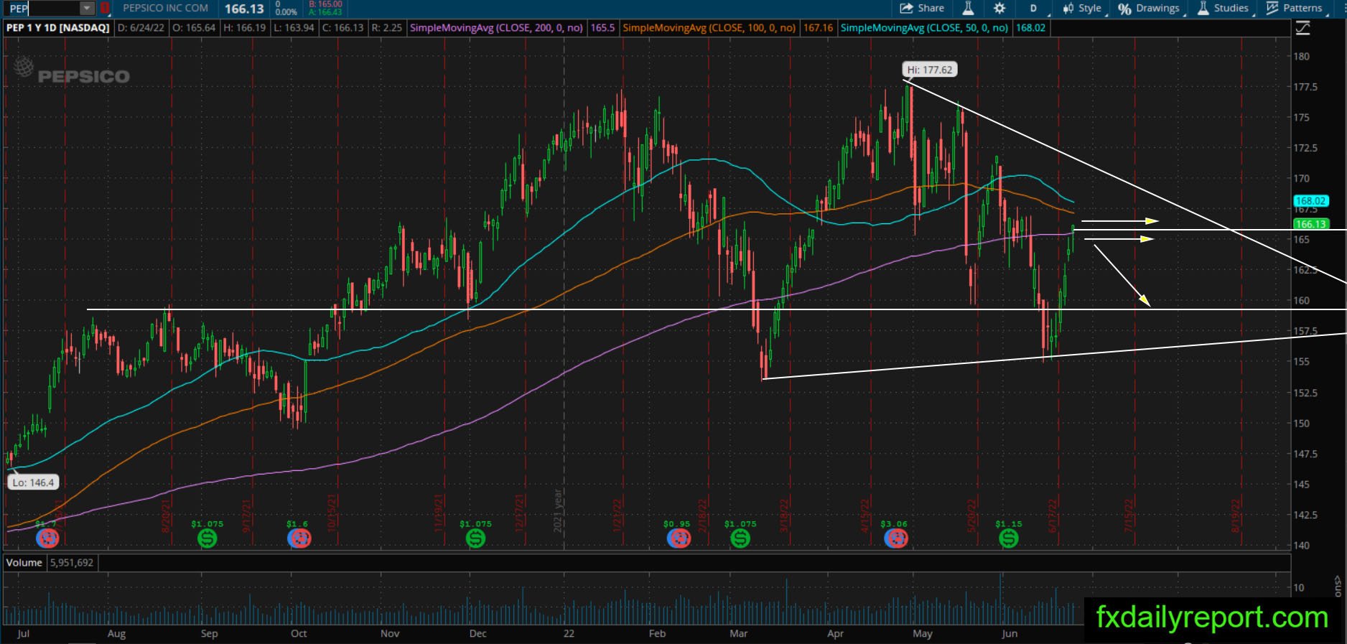Click the SimpleMovingAvg 200 study label

(x=496, y=28)
